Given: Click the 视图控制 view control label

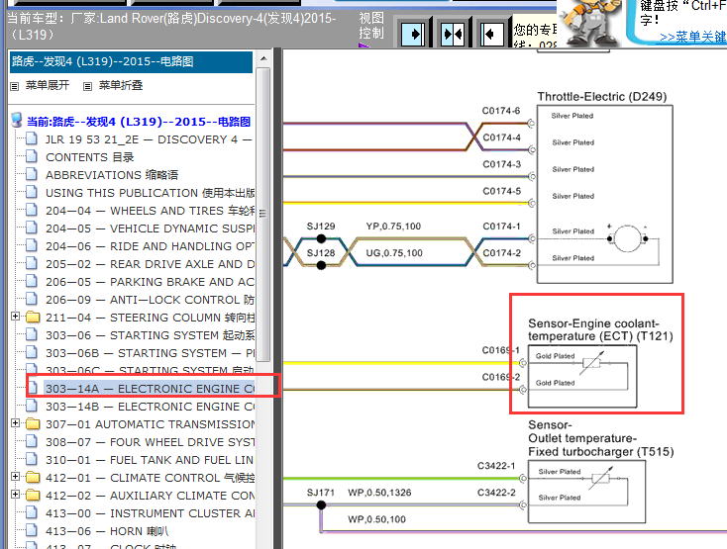Looking at the screenshot, I should pos(371,26).
